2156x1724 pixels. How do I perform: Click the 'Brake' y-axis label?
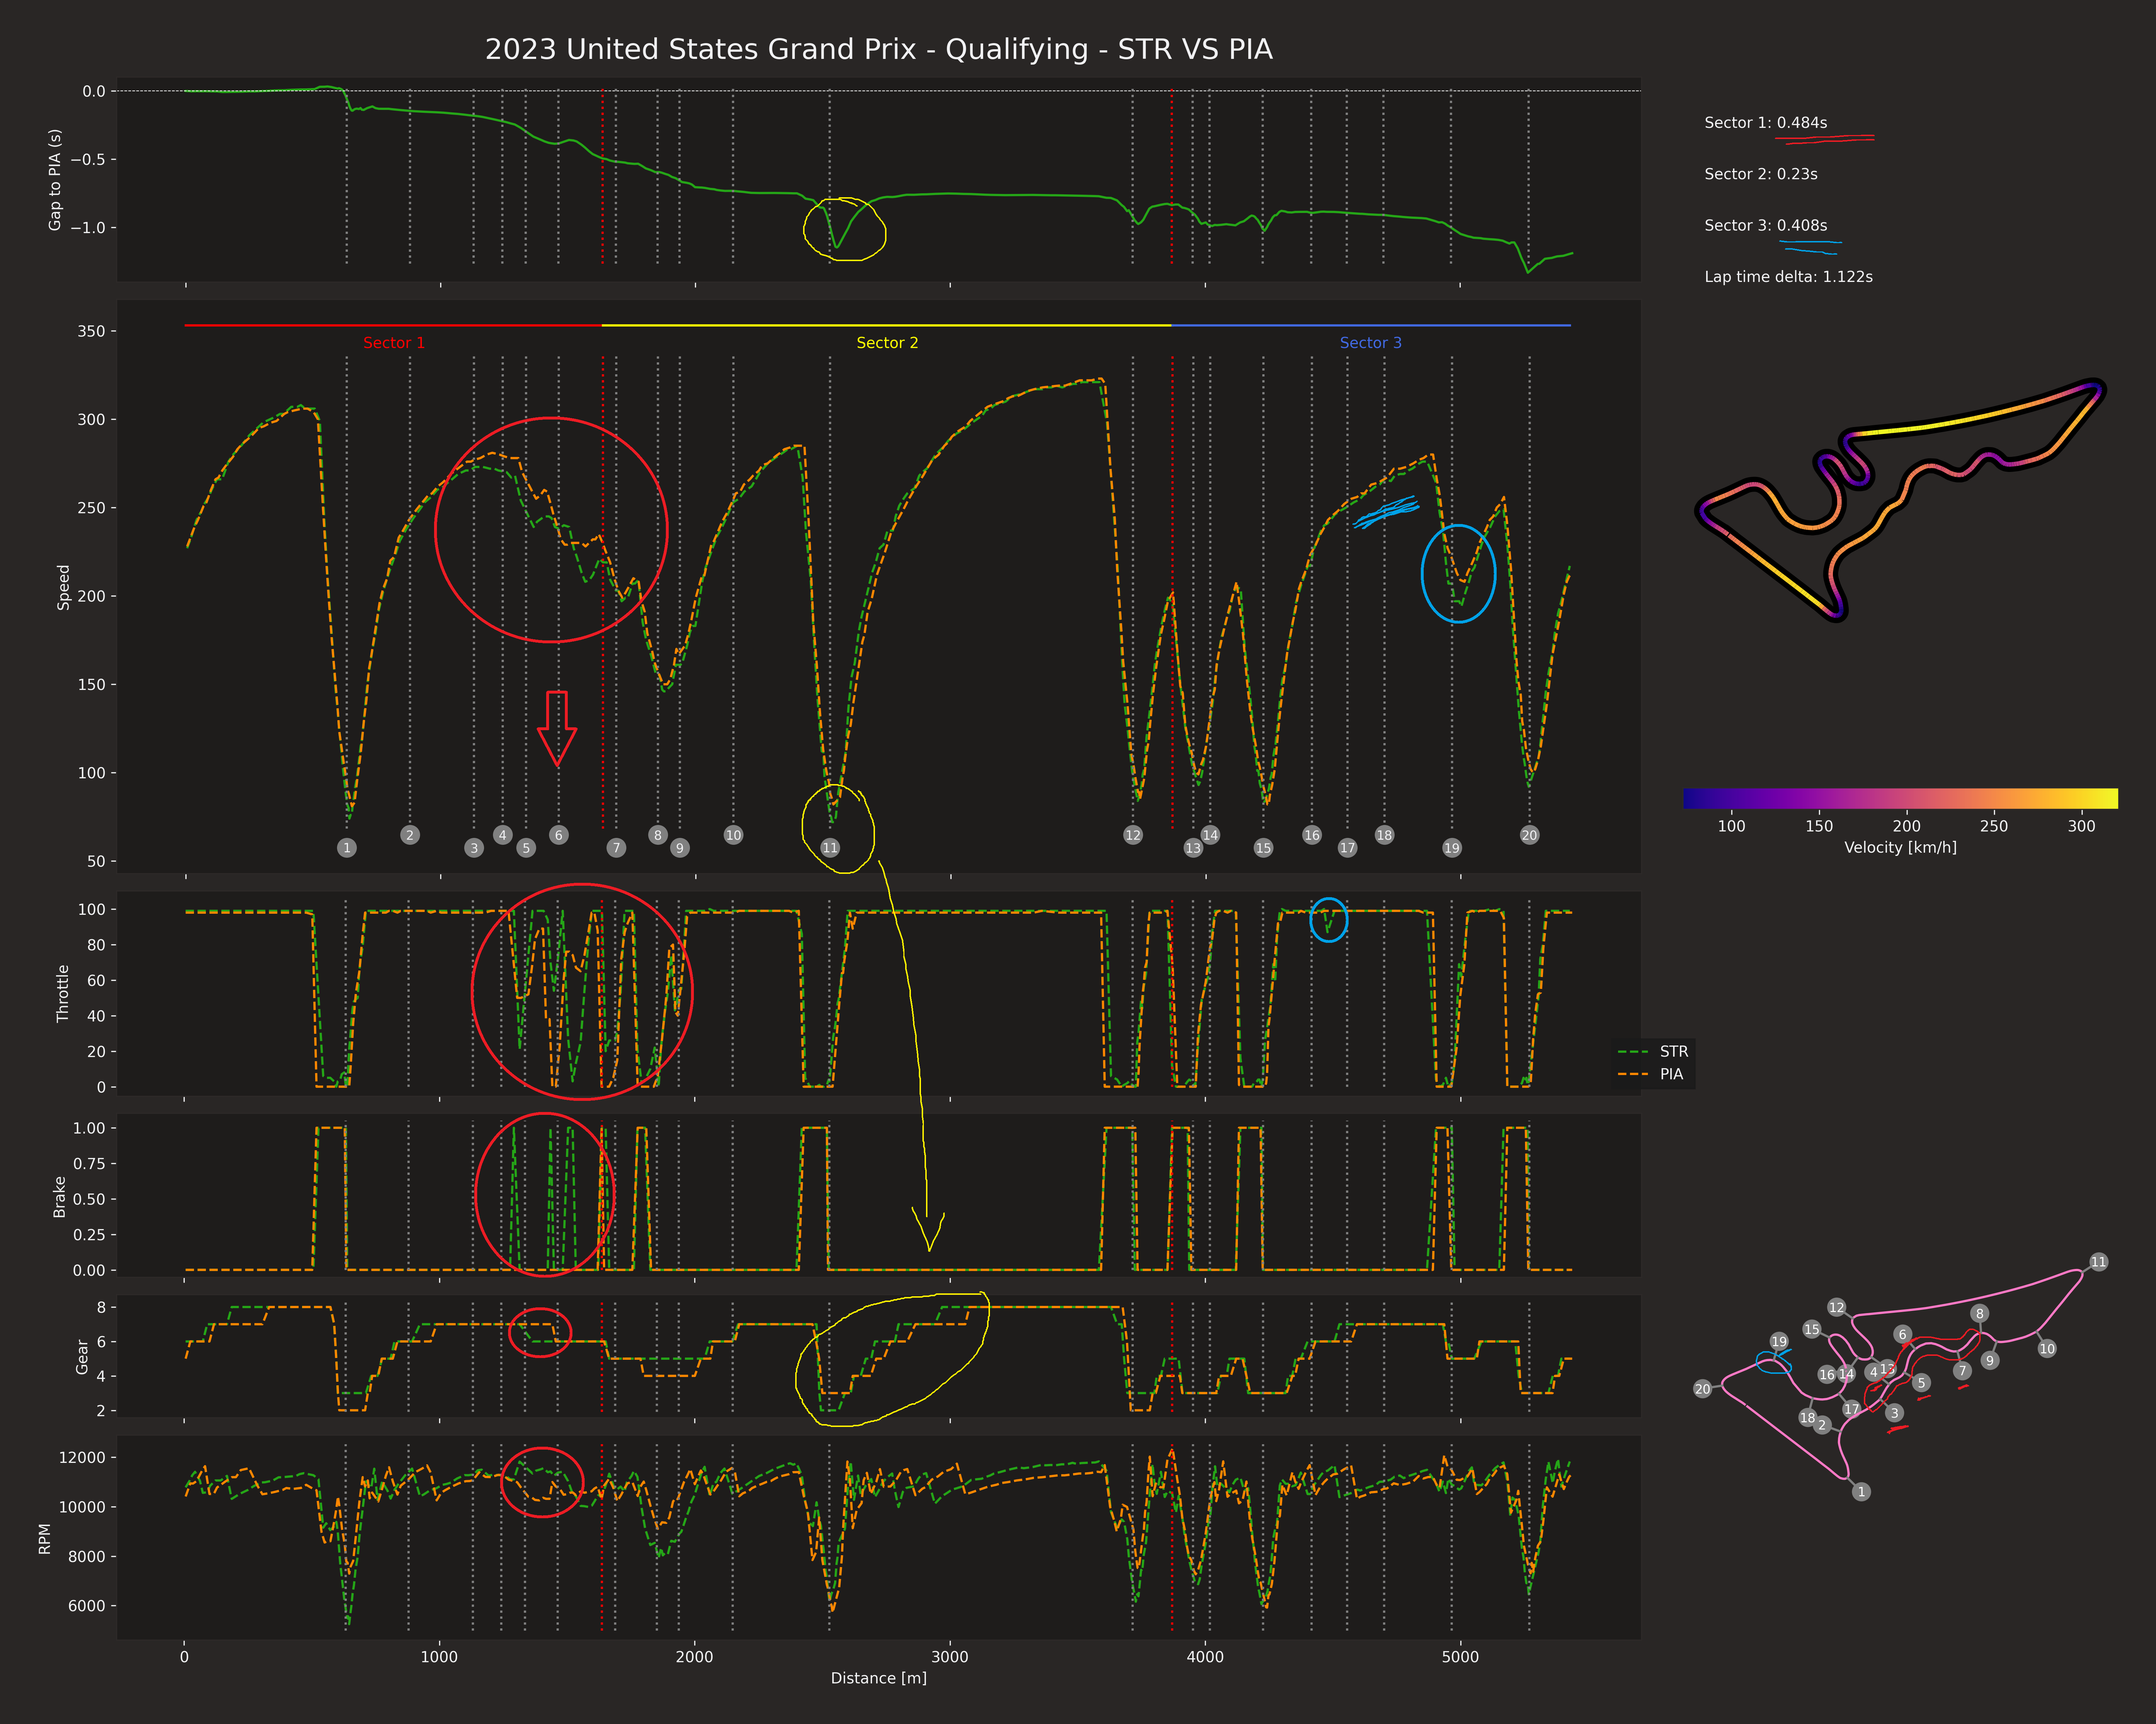(59, 1196)
